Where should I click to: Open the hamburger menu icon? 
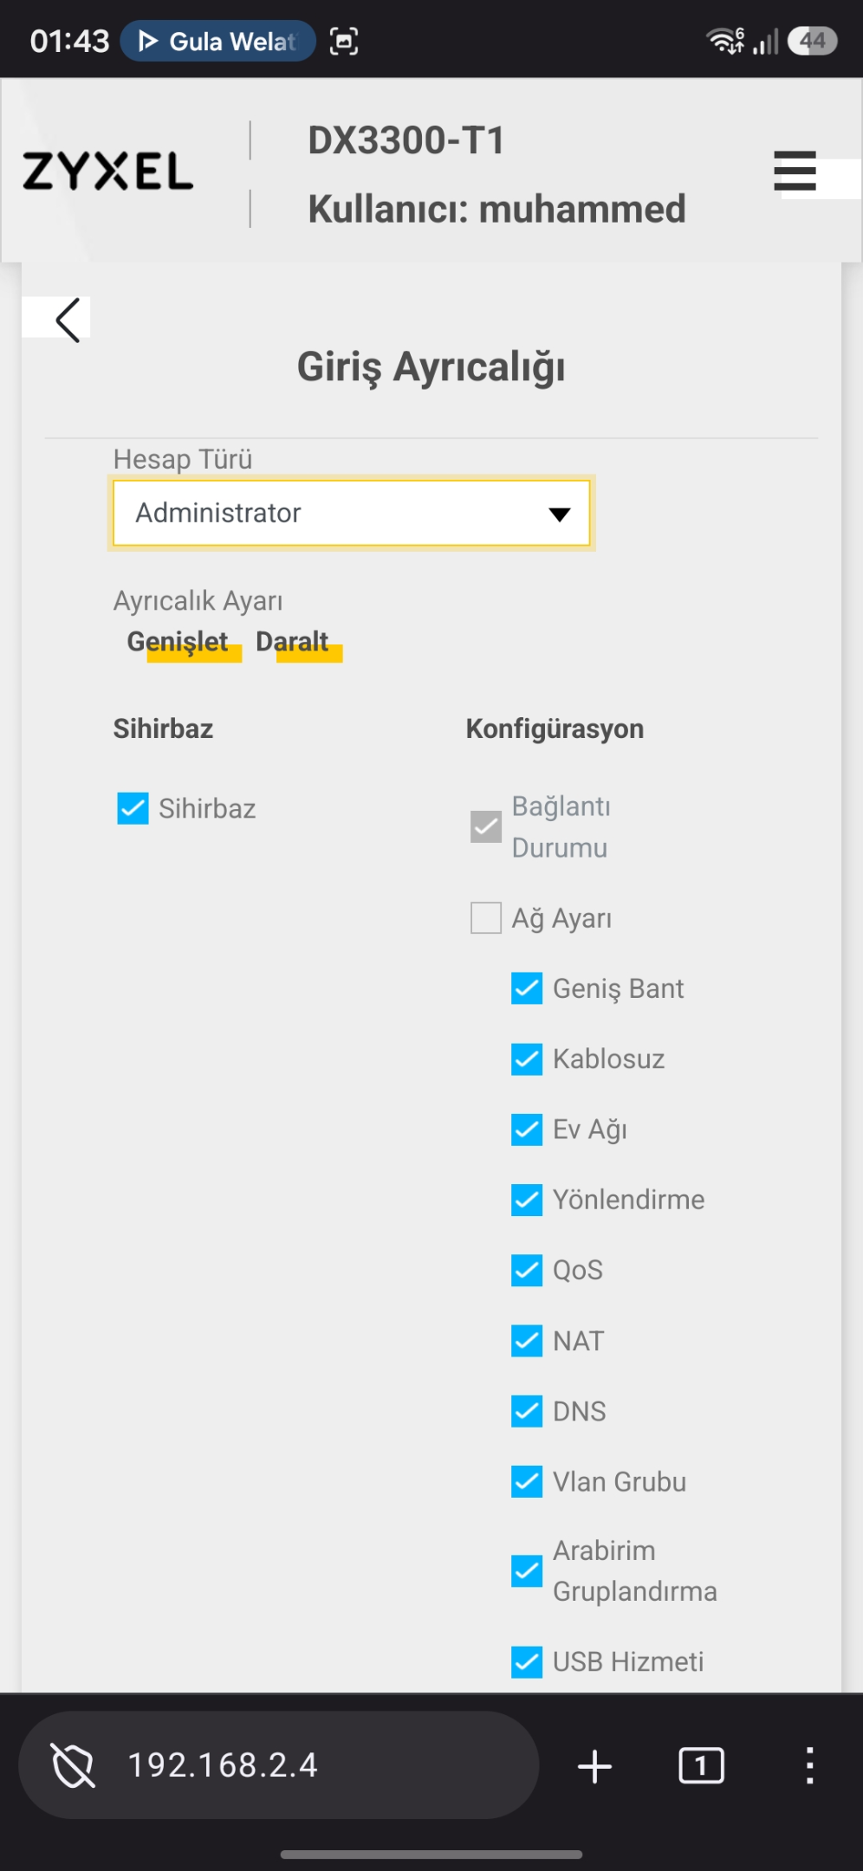tap(795, 171)
